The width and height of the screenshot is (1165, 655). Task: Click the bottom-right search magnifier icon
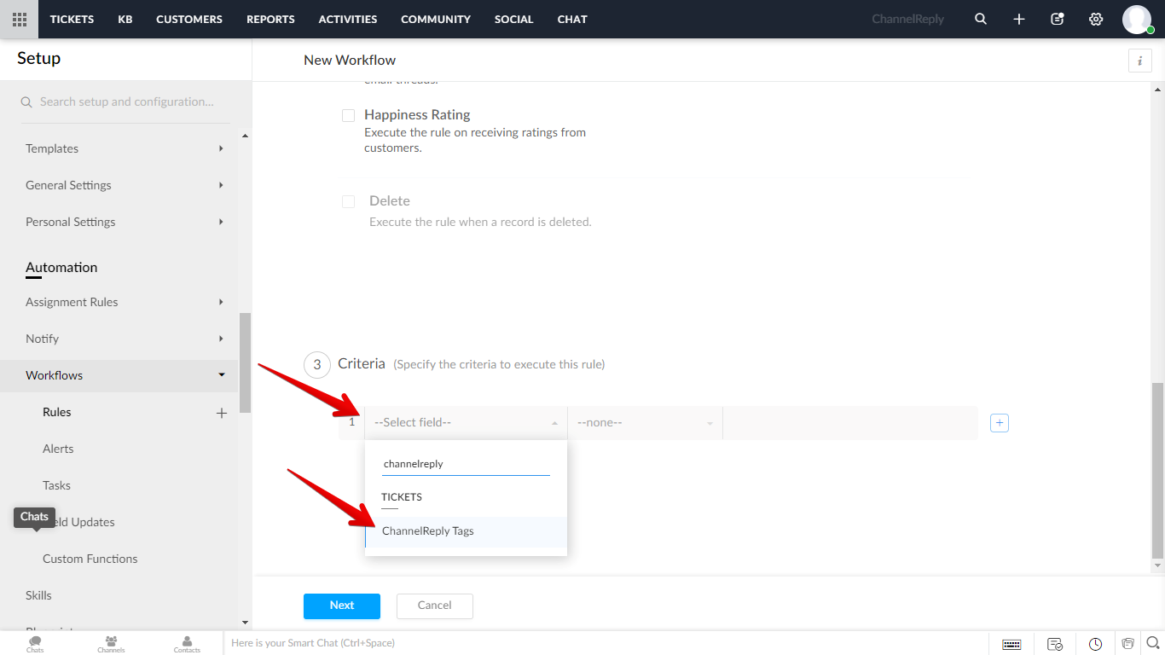tap(1152, 643)
